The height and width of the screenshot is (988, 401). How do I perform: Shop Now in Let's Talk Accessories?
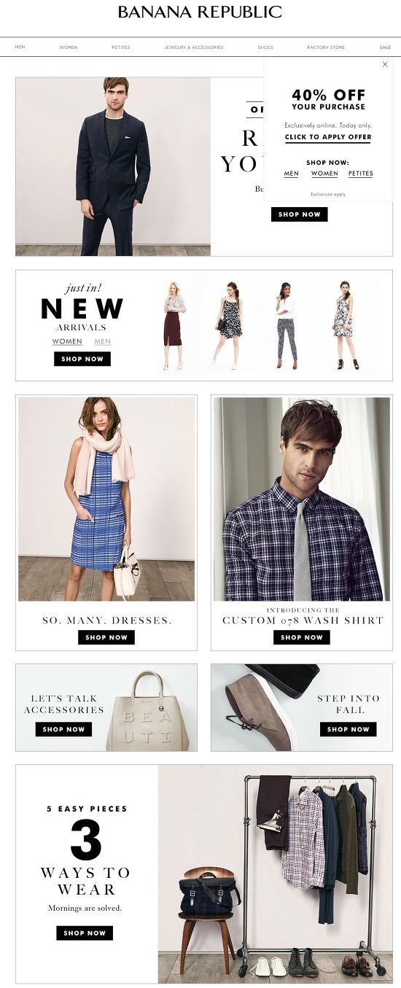(x=63, y=729)
